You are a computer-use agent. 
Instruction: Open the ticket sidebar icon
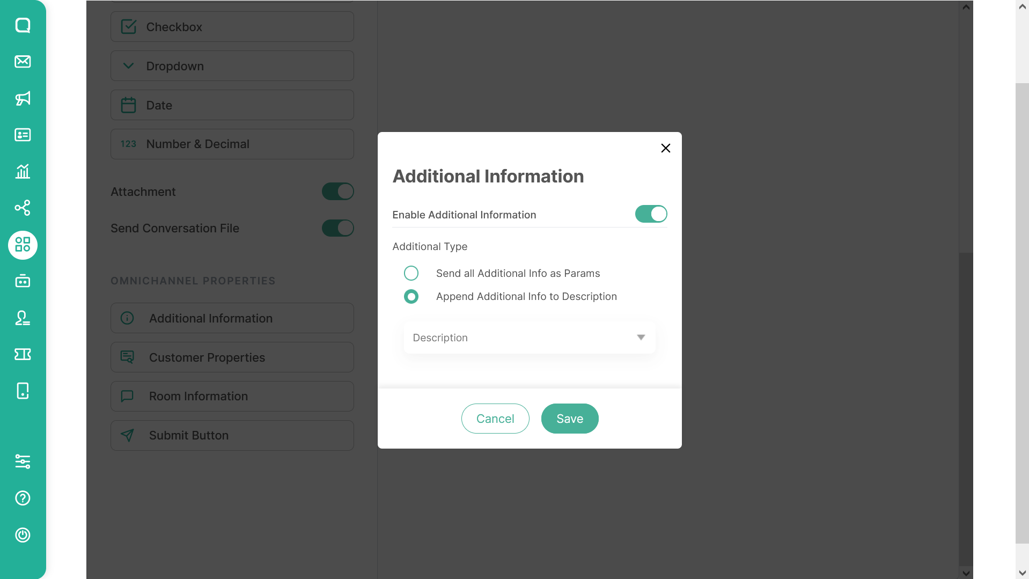tap(23, 354)
